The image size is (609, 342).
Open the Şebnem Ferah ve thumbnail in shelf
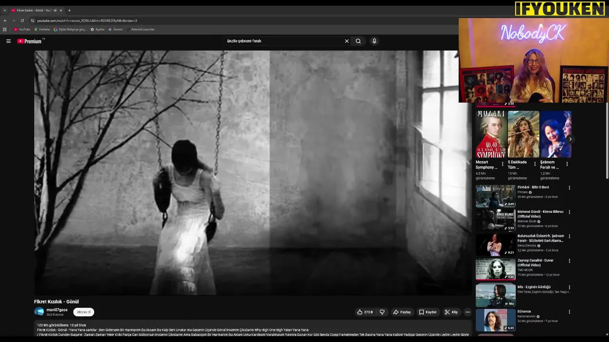556,134
